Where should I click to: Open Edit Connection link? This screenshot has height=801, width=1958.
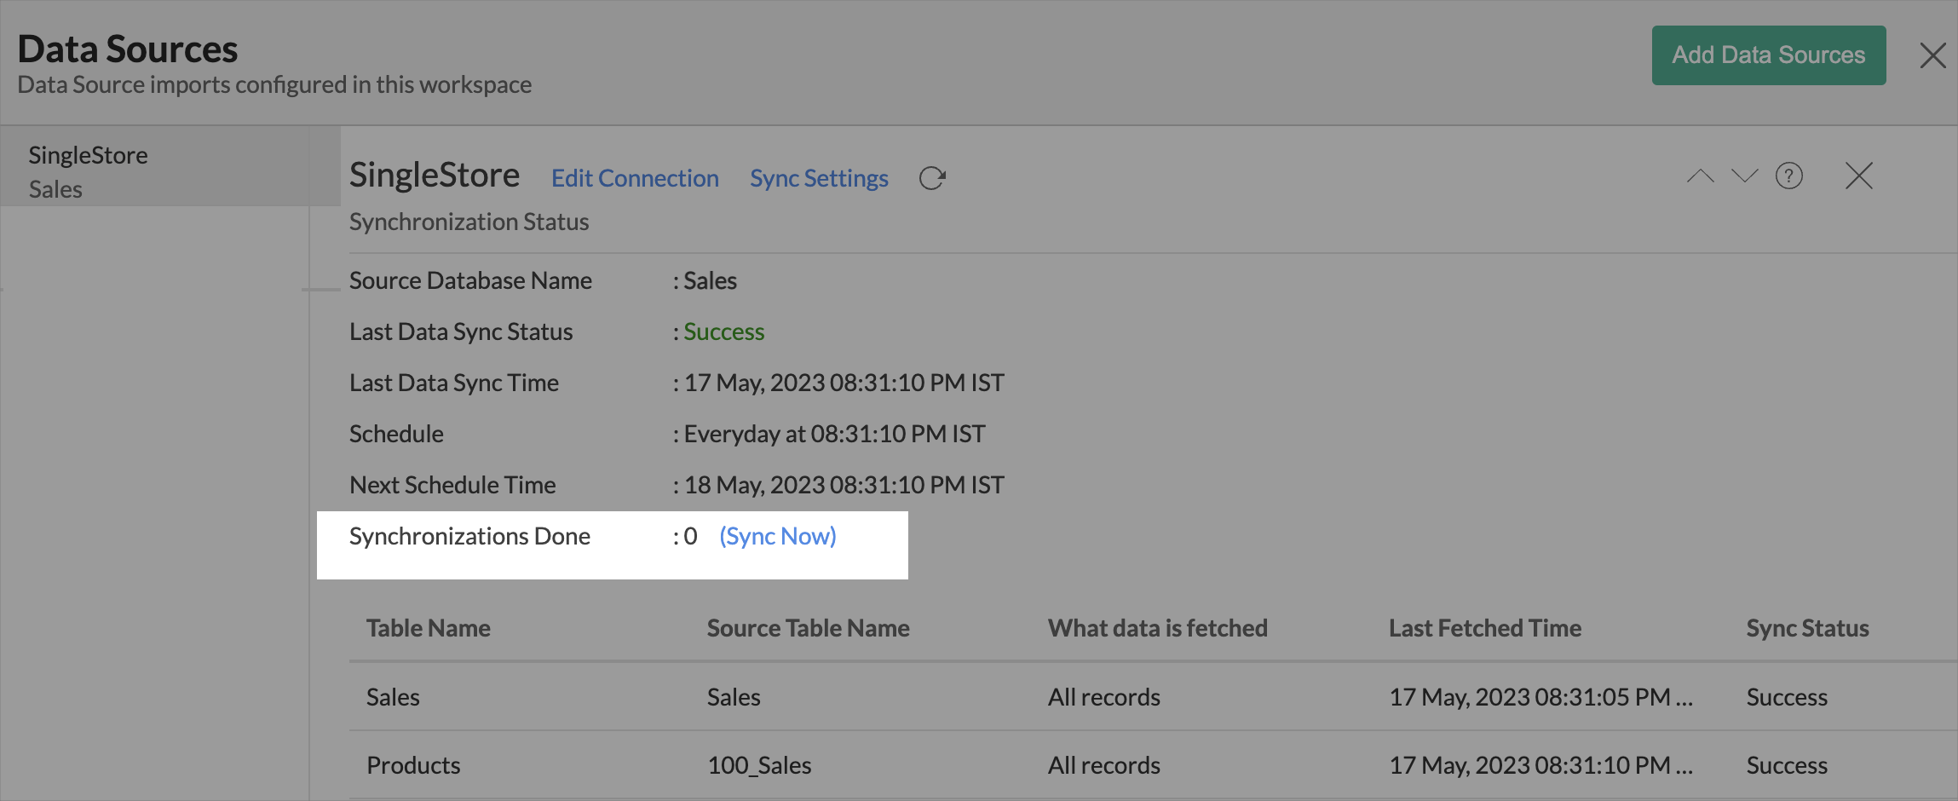point(635,178)
